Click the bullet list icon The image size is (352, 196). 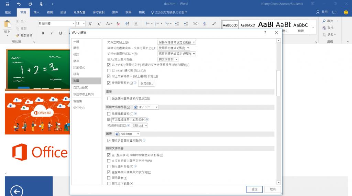[147, 24]
